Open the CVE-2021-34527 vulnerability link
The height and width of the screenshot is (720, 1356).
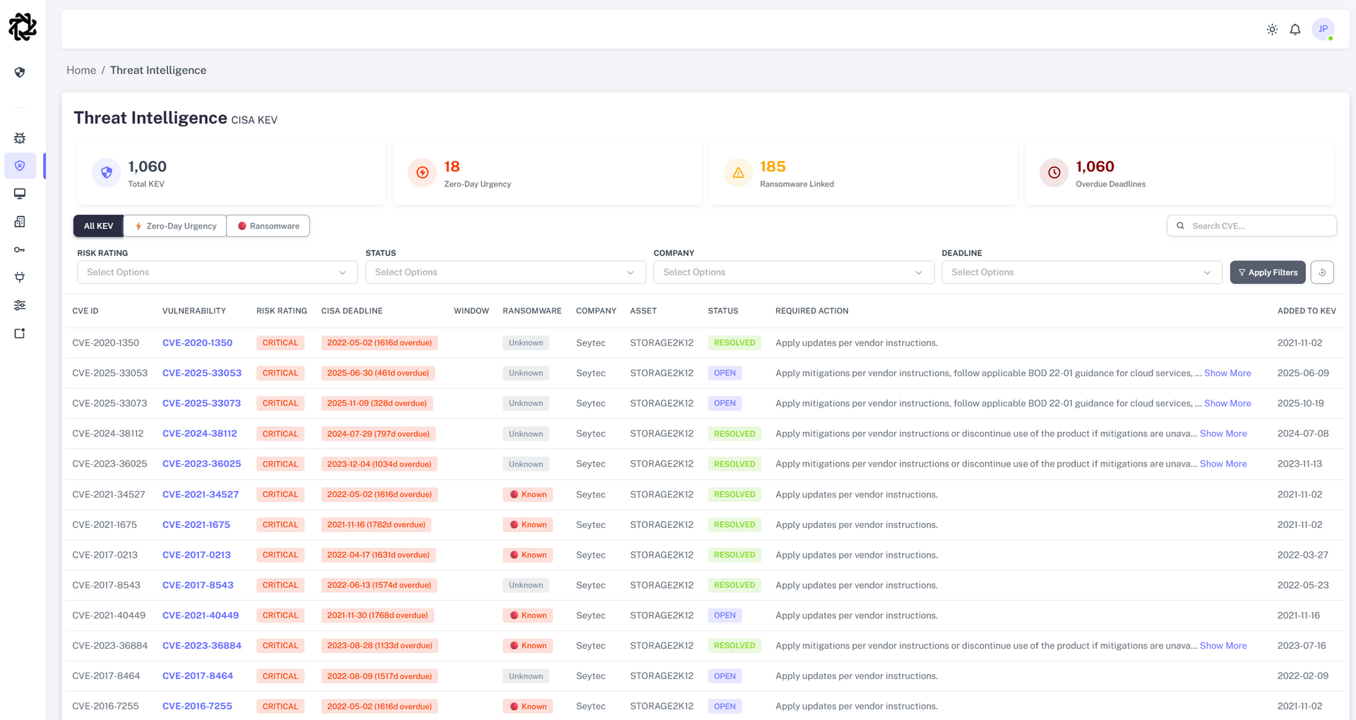(201, 495)
